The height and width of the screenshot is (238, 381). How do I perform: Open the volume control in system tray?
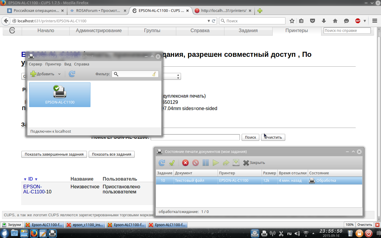tap(297, 234)
